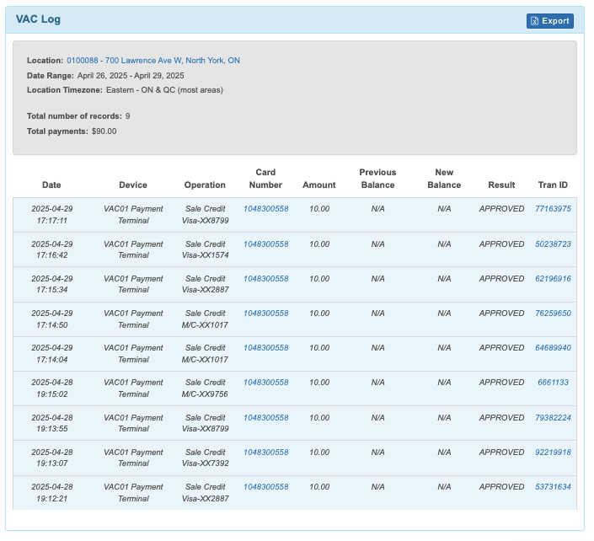
Task: Click Location Timezone value Eastern - ON & QC
Action: point(164,90)
